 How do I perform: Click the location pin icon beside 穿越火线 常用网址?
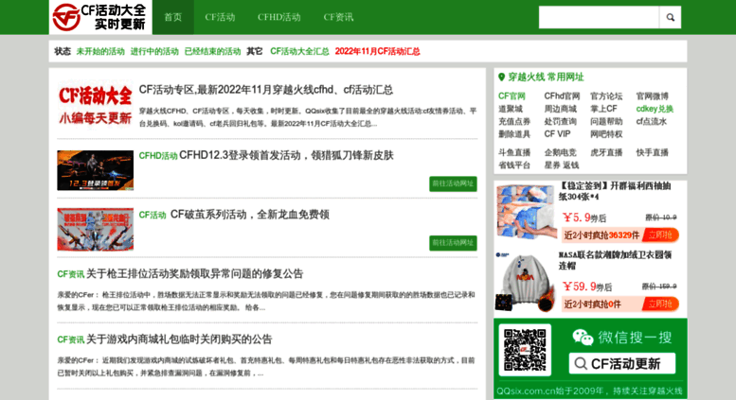(x=501, y=77)
